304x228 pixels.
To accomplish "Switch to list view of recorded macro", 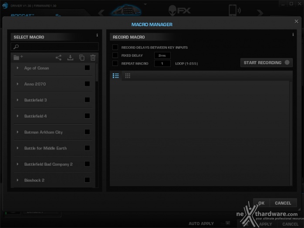I will point(116,76).
